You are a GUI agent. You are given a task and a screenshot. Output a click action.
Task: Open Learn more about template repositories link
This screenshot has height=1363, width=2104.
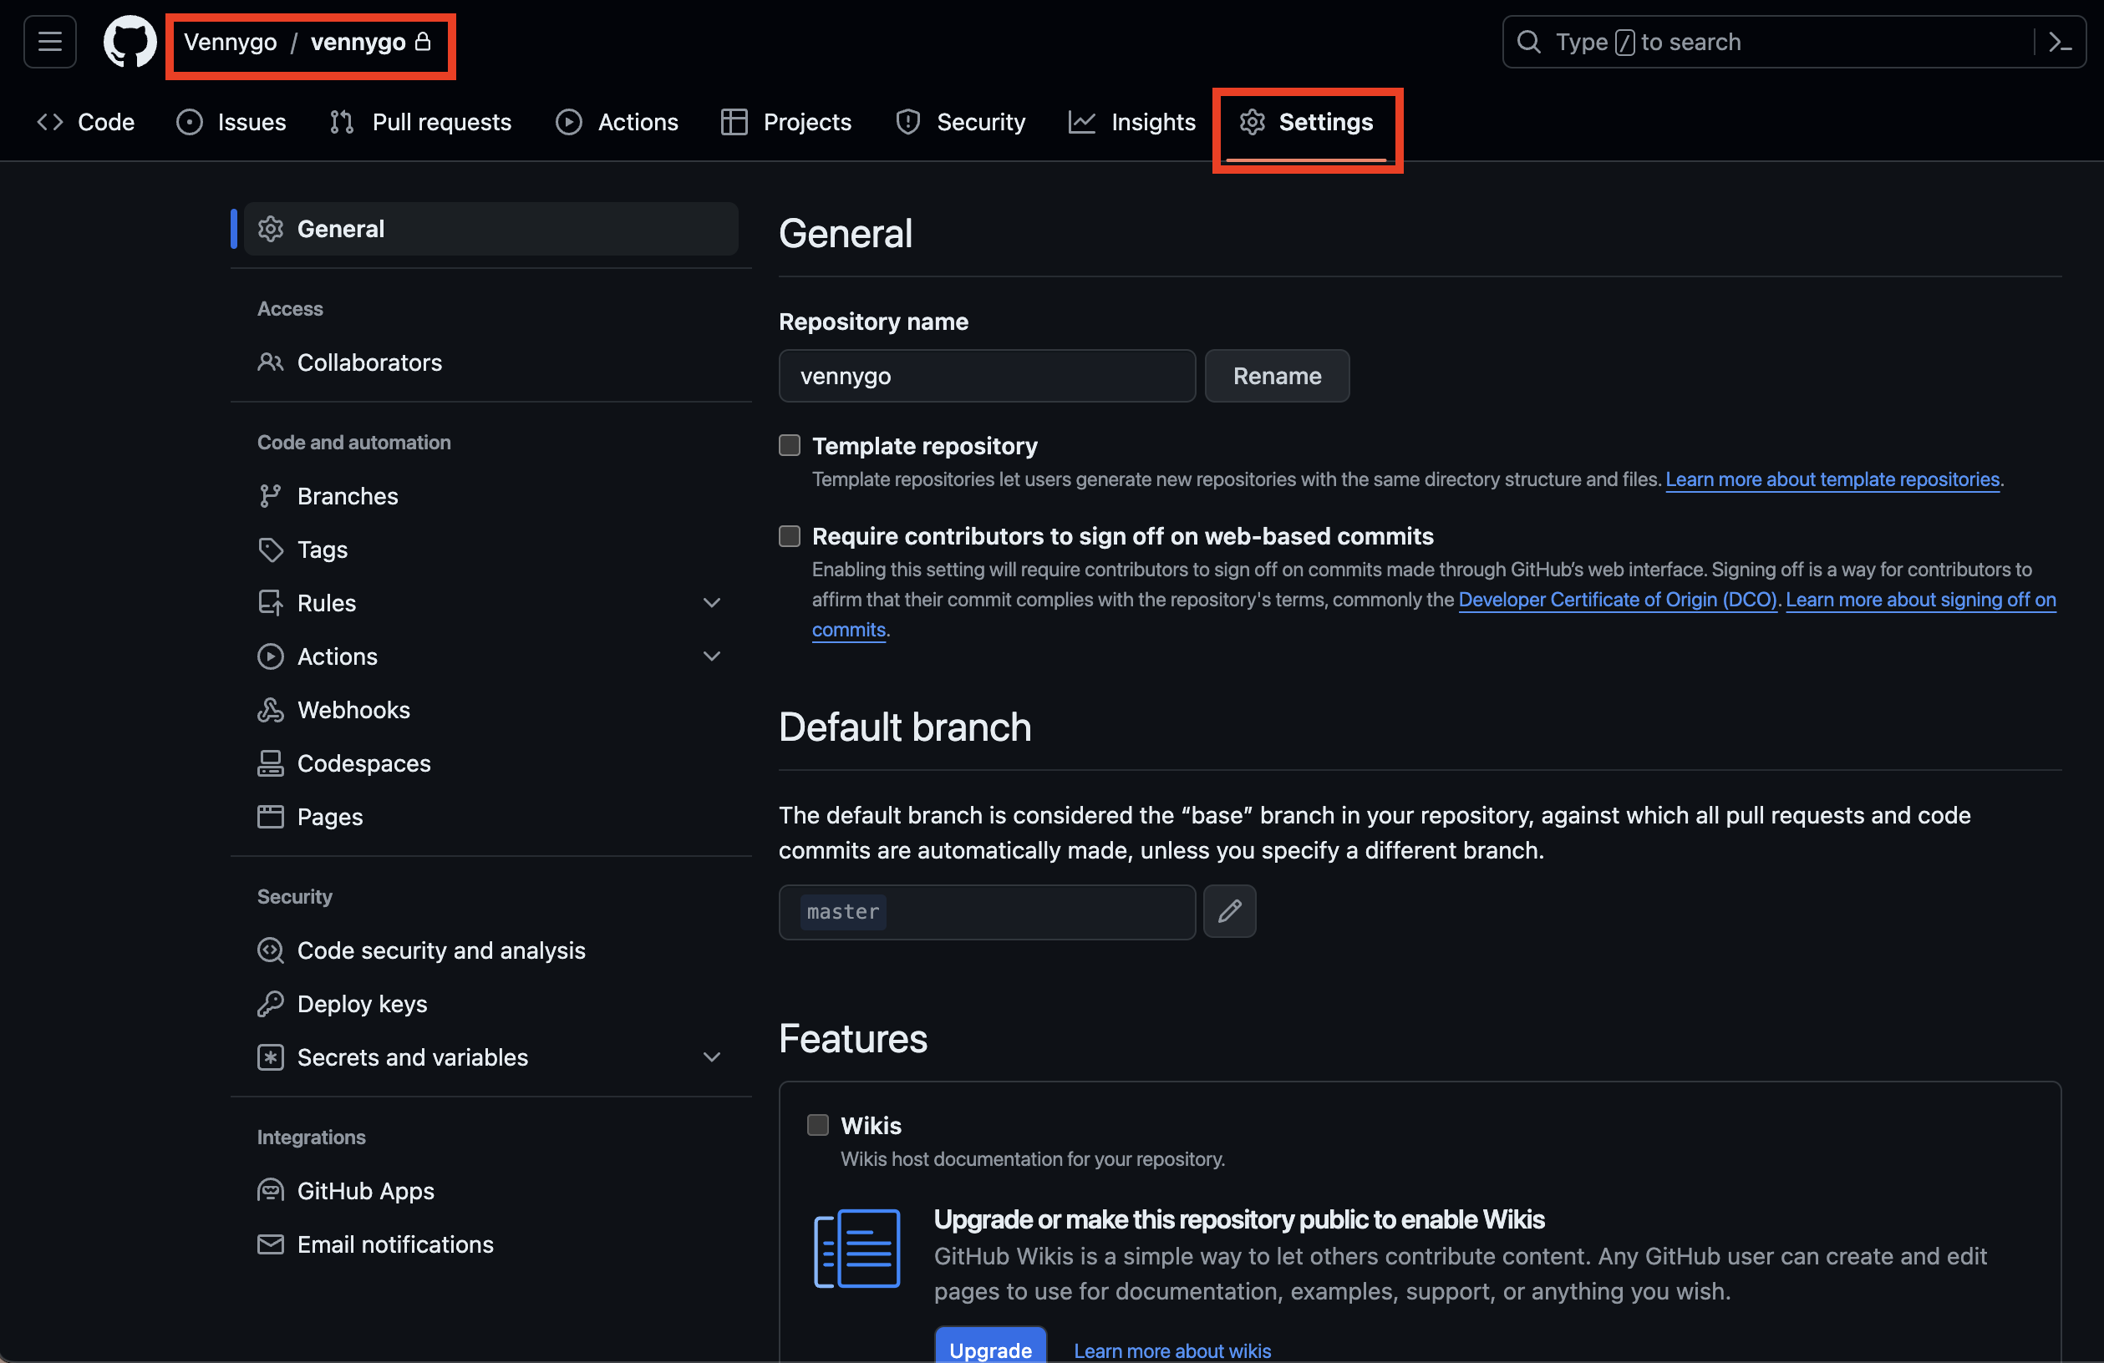pyautogui.click(x=1832, y=479)
